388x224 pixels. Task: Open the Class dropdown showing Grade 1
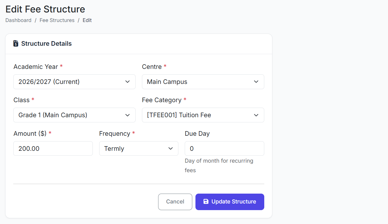[x=74, y=115]
